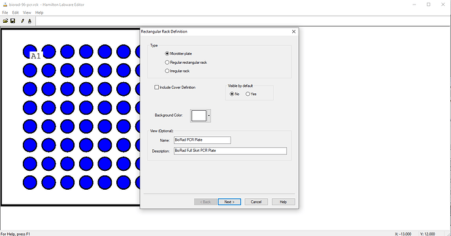Screen dimensions: 451x236
Task: Click the Description input field
Action: [x=230, y=151]
